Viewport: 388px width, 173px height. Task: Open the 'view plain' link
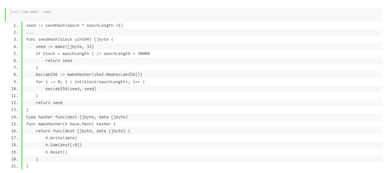point(30,12)
